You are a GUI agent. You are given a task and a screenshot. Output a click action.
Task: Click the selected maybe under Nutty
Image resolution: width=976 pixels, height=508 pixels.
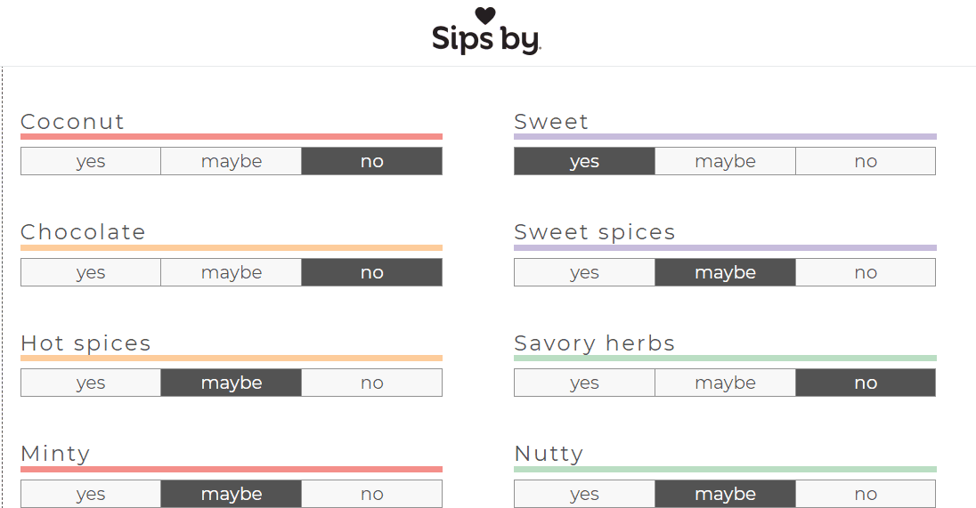pyautogui.click(x=725, y=494)
